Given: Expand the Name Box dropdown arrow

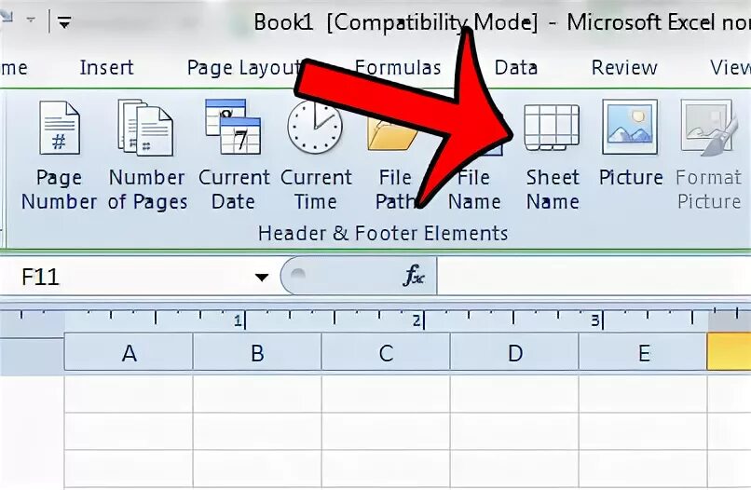Looking at the screenshot, I should 262,277.
